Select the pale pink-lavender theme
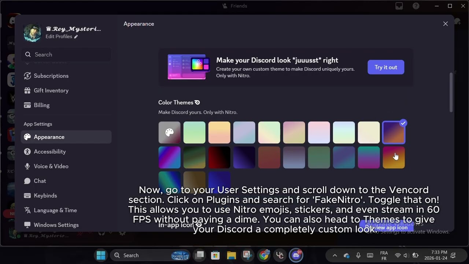 [319, 133]
